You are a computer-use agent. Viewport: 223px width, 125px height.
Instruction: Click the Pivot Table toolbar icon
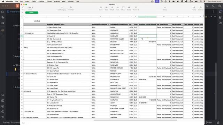pyautogui.click(x=71, y=8)
